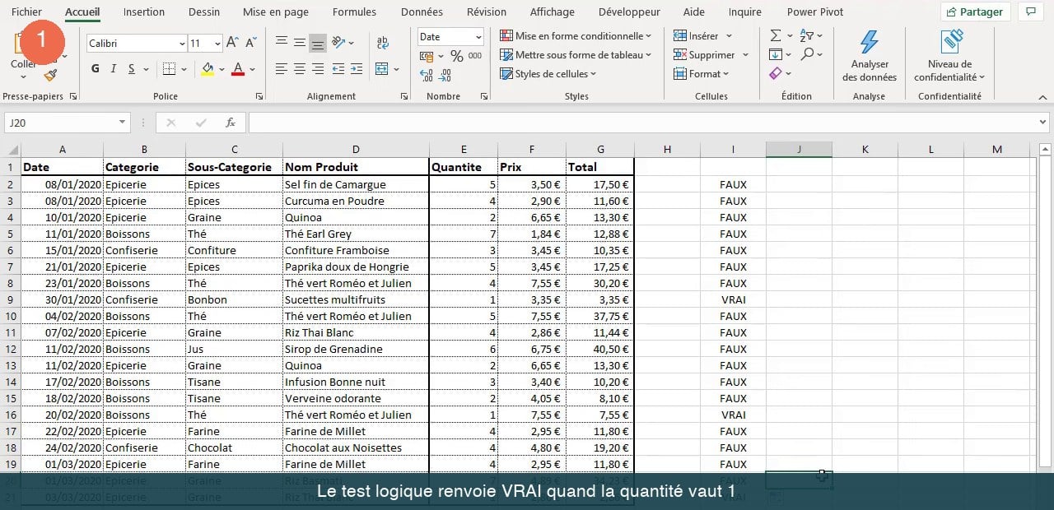Toggle wrap text icon
This screenshot has height=510, width=1054.
[x=383, y=42]
